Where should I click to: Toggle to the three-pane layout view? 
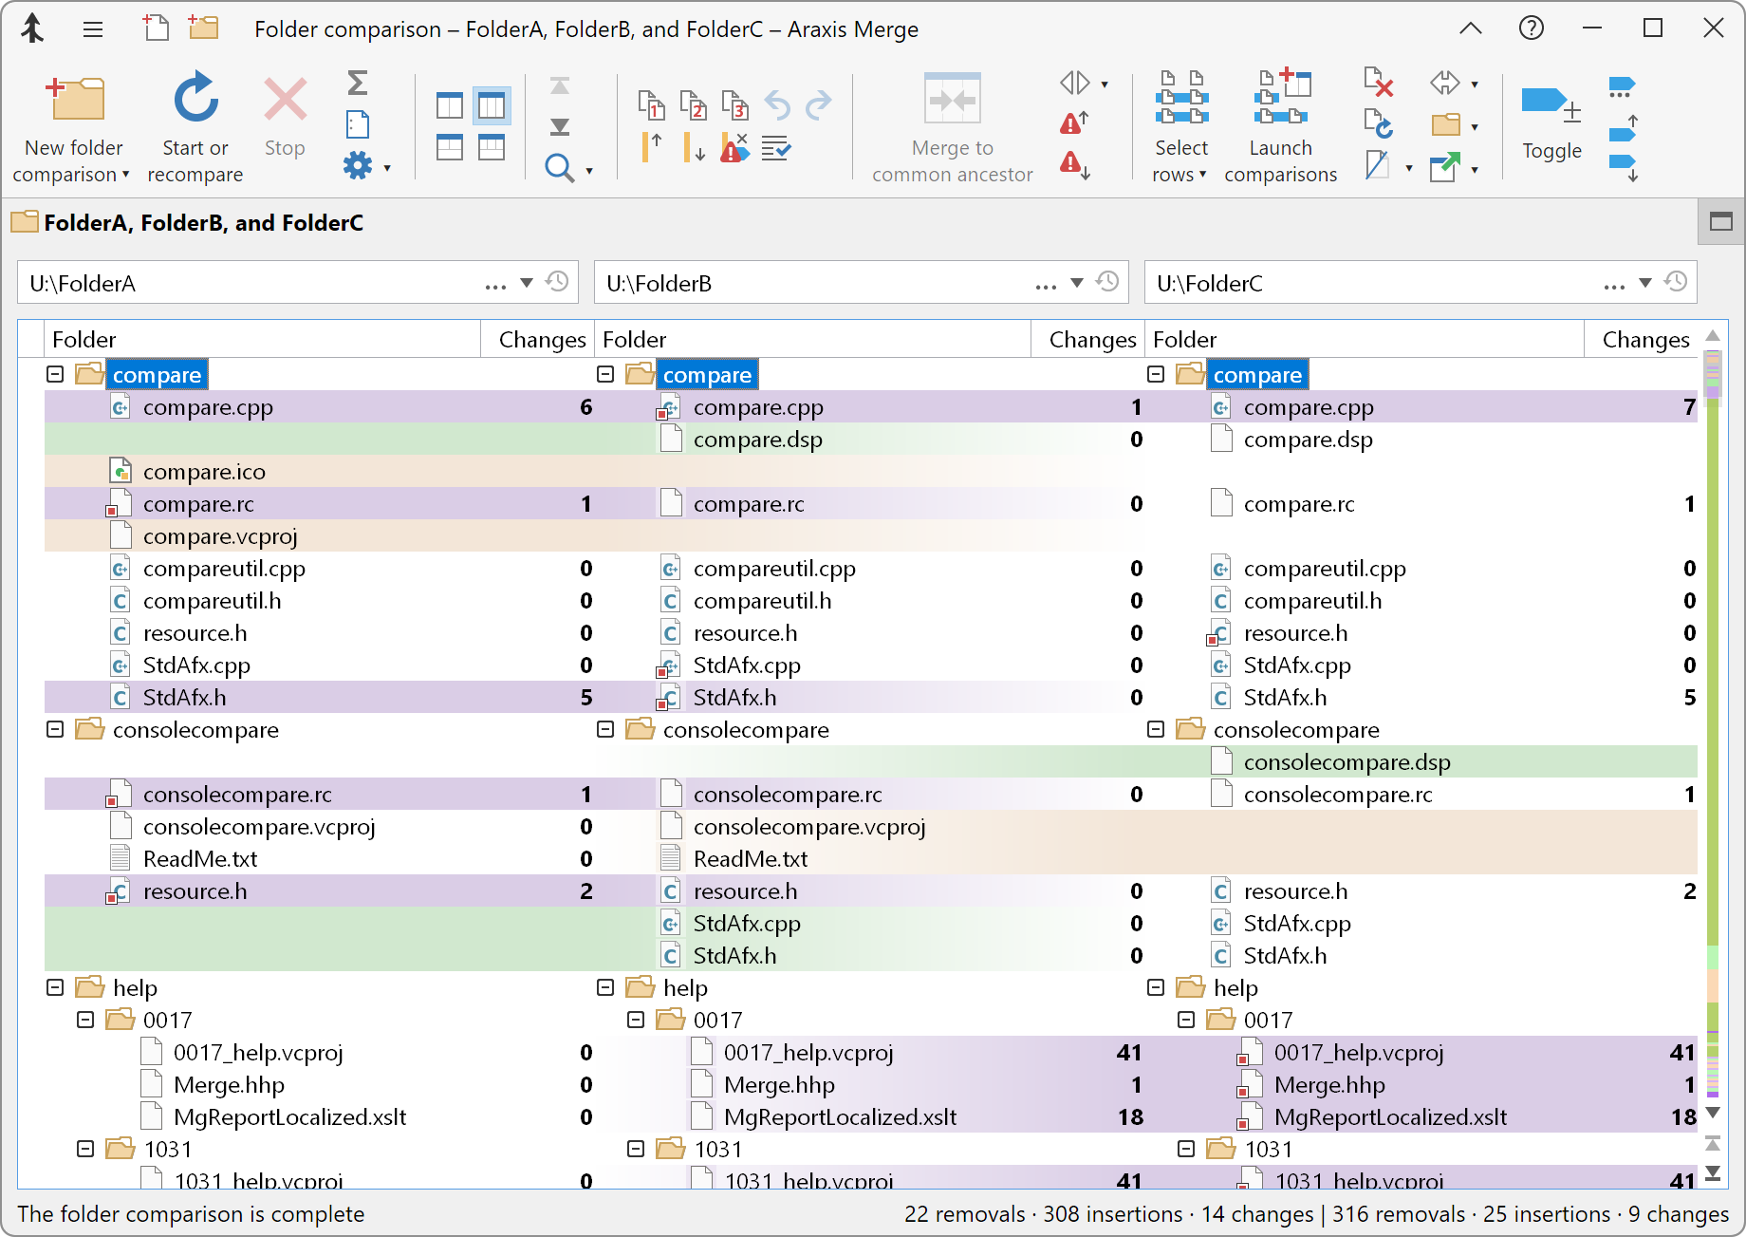point(491,106)
